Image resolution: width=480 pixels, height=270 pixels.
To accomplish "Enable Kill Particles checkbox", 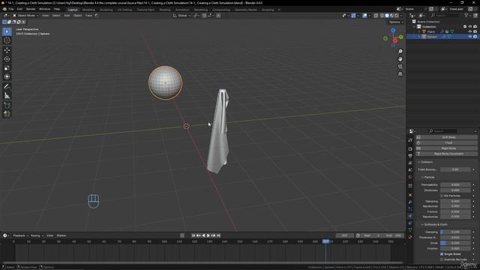I will point(442,196).
